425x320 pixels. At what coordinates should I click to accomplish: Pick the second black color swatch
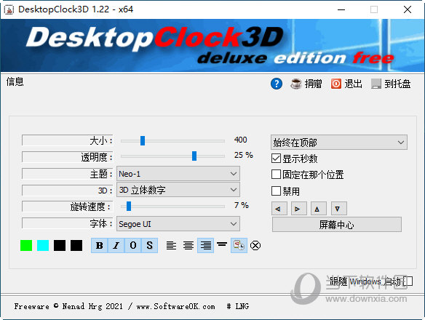(x=76, y=246)
